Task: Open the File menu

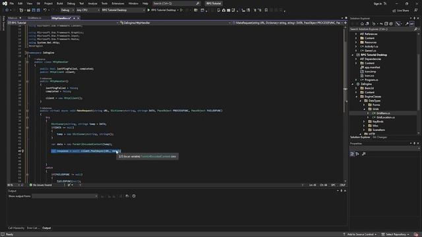Action: pos(12,3)
